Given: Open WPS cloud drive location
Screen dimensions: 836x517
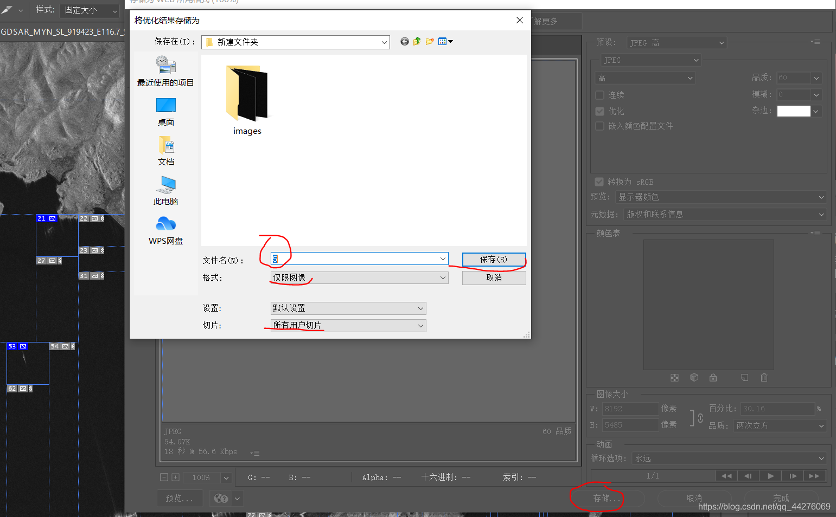Looking at the screenshot, I should [165, 230].
